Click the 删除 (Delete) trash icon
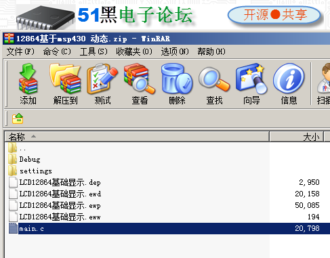Image resolution: width=330 pixels, height=258 pixels. pyautogui.click(x=177, y=79)
